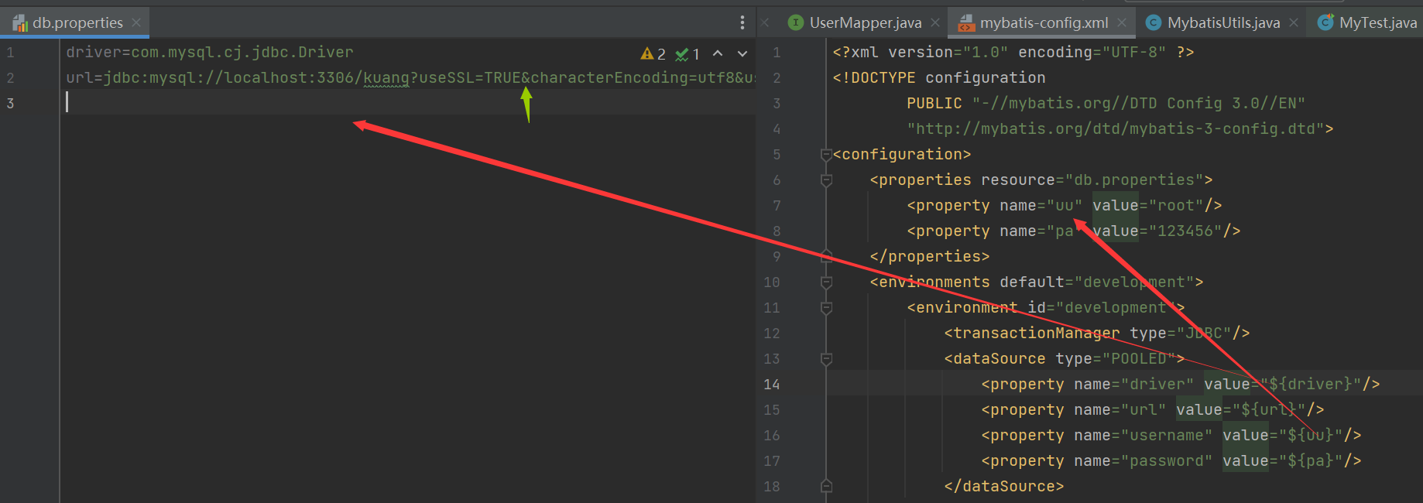Screen dimensions: 1423x503
Task: Close the db.properties tab
Action: (x=136, y=23)
